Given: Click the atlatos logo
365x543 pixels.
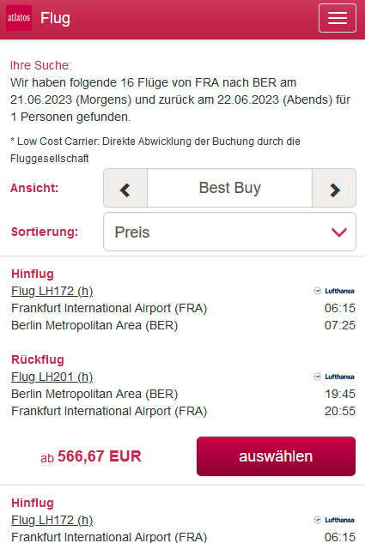Looking at the screenshot, I should [19, 18].
